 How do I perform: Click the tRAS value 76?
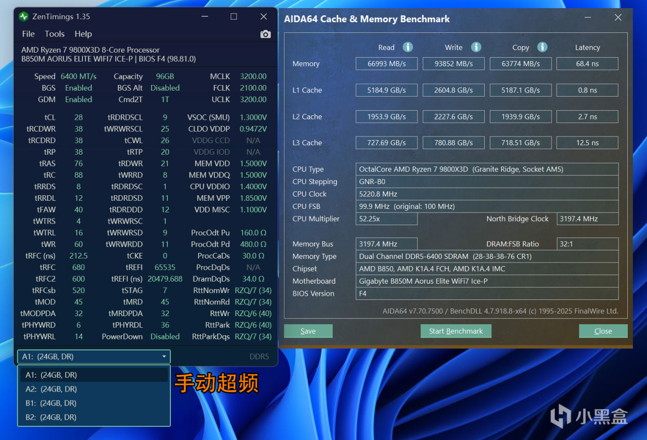tap(78, 164)
